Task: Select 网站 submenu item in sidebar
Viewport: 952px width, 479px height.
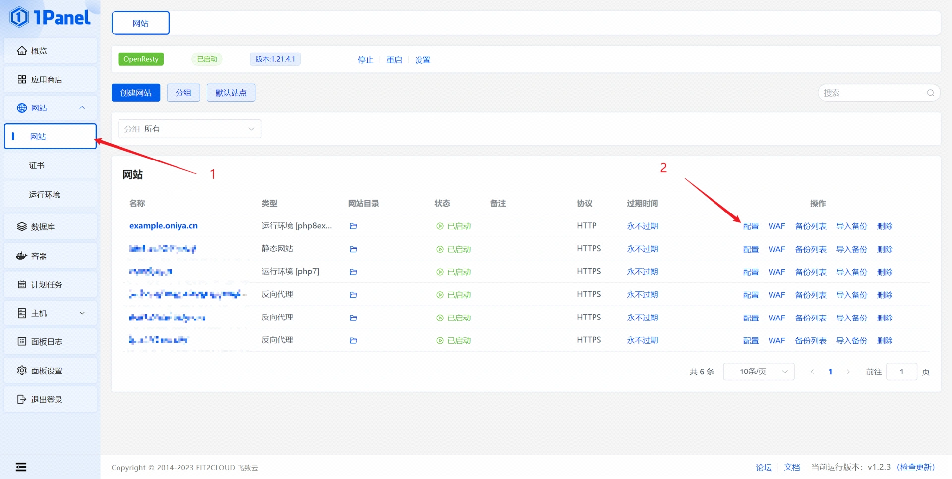Action: (x=50, y=136)
